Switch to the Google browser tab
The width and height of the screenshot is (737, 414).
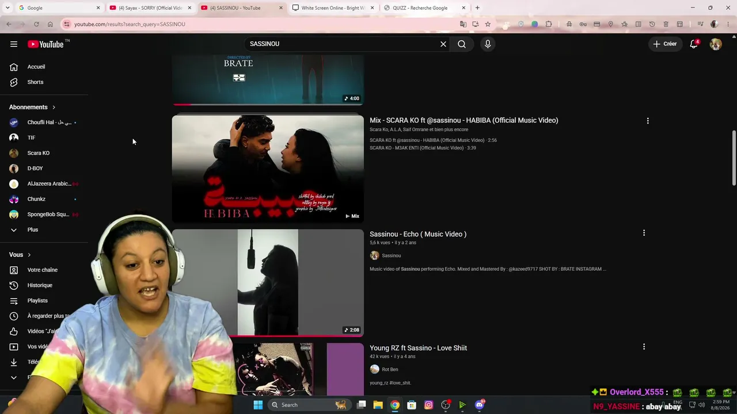(x=57, y=8)
